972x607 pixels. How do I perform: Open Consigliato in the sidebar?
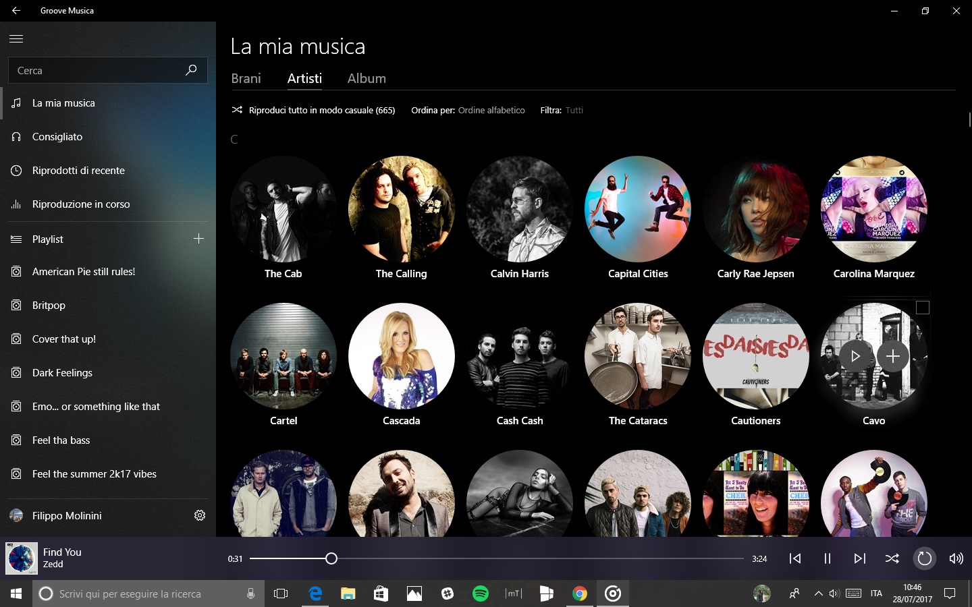coord(108,137)
